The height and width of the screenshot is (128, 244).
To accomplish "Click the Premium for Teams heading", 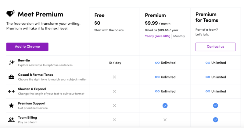I will pos(207,17).
